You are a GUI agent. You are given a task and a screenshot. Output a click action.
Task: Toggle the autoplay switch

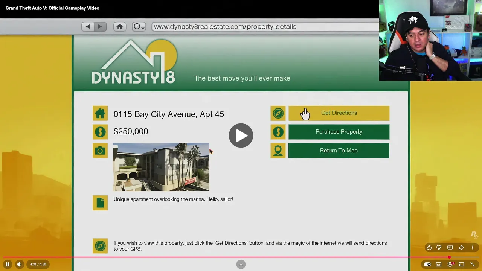(427, 264)
